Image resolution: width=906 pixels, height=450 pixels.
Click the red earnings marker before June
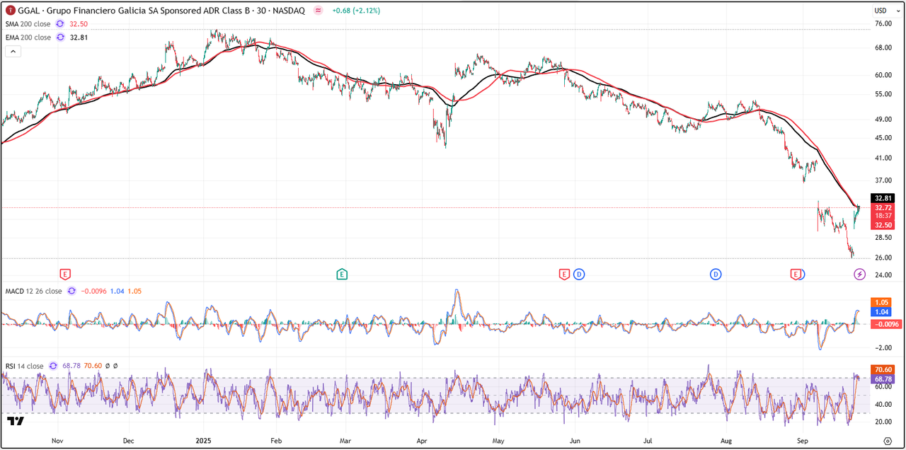pyautogui.click(x=564, y=274)
